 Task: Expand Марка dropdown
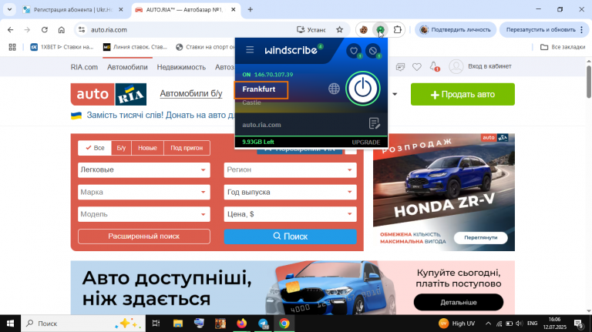point(144,193)
